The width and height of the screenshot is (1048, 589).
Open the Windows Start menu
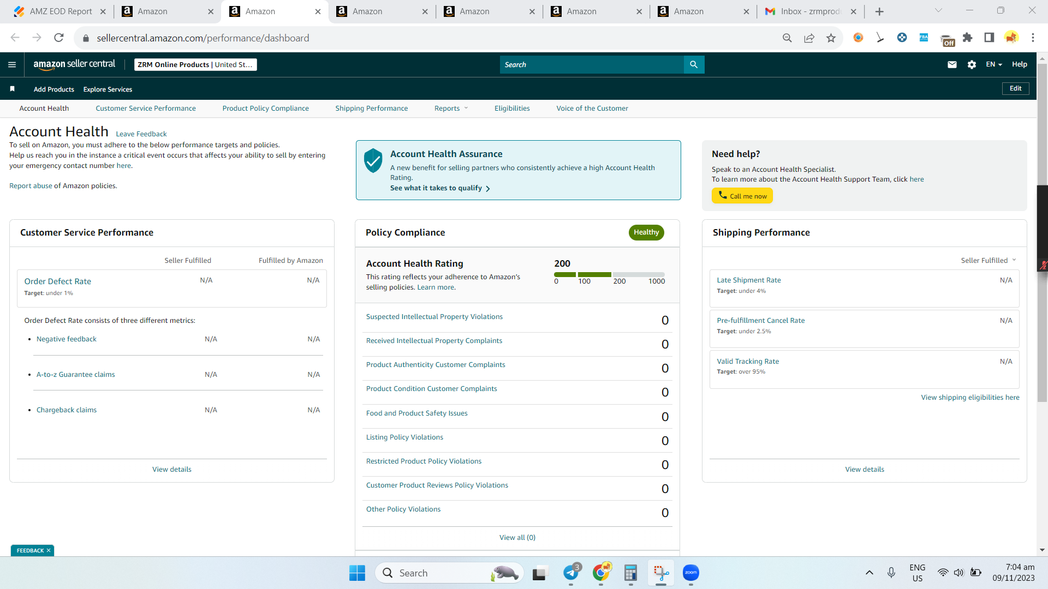(x=357, y=573)
